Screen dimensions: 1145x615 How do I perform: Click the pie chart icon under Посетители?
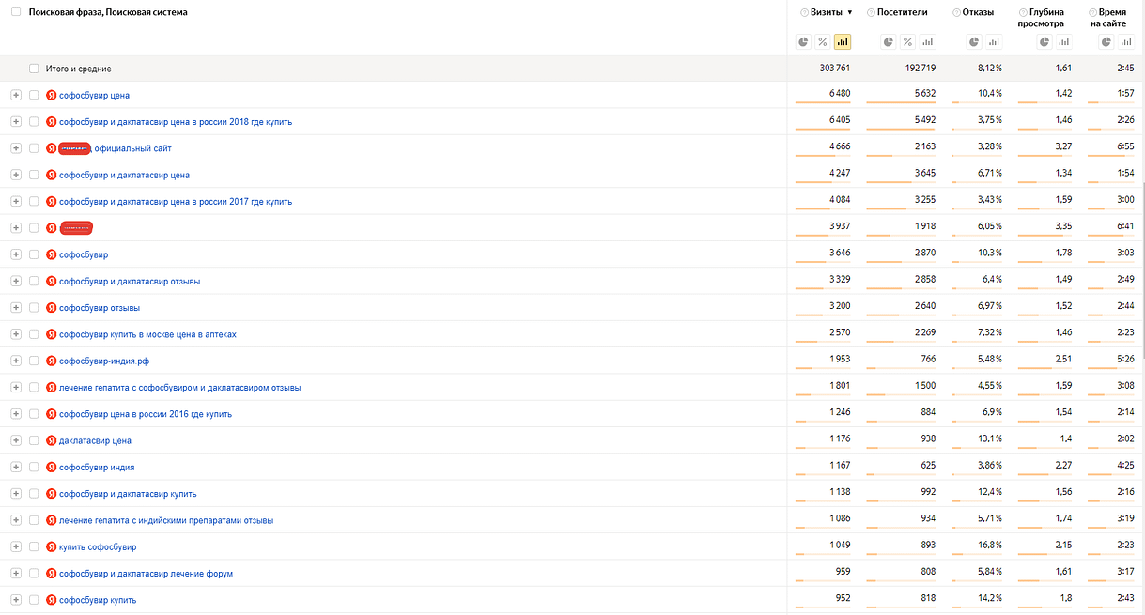[x=888, y=41]
